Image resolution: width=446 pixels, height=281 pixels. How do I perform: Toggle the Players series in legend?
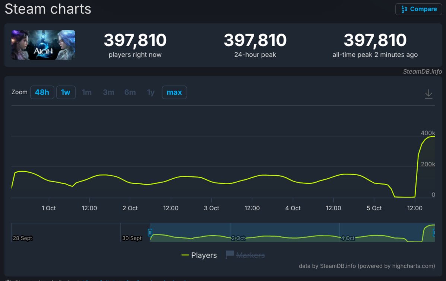199,255
